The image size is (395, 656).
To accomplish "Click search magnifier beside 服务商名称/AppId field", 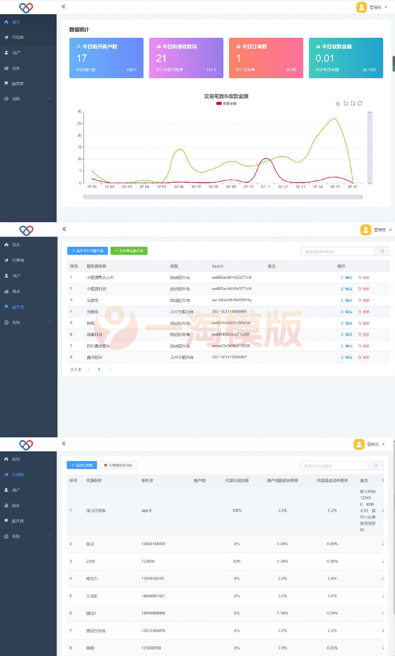I will [x=382, y=251].
